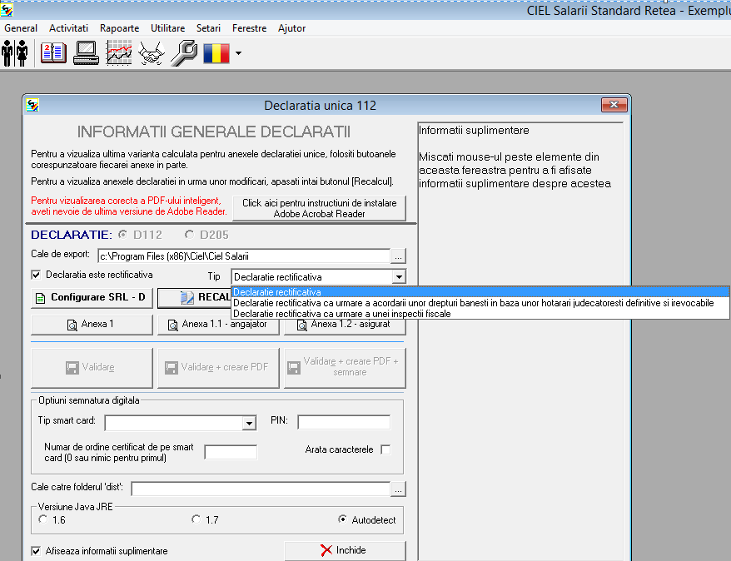Click the Configurare SRL - D button
This screenshot has height=561, width=731.
click(92, 298)
